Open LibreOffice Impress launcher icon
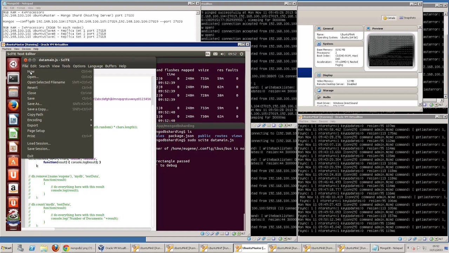The width and height of the screenshot is (449, 253). coord(13,147)
